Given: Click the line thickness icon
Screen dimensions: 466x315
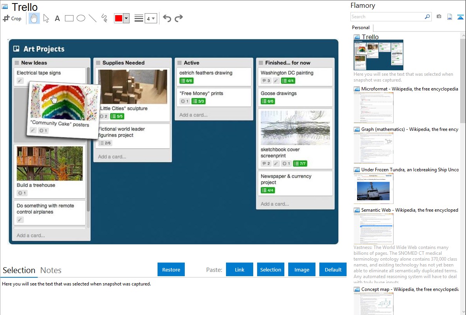Looking at the screenshot, I should [138, 18].
